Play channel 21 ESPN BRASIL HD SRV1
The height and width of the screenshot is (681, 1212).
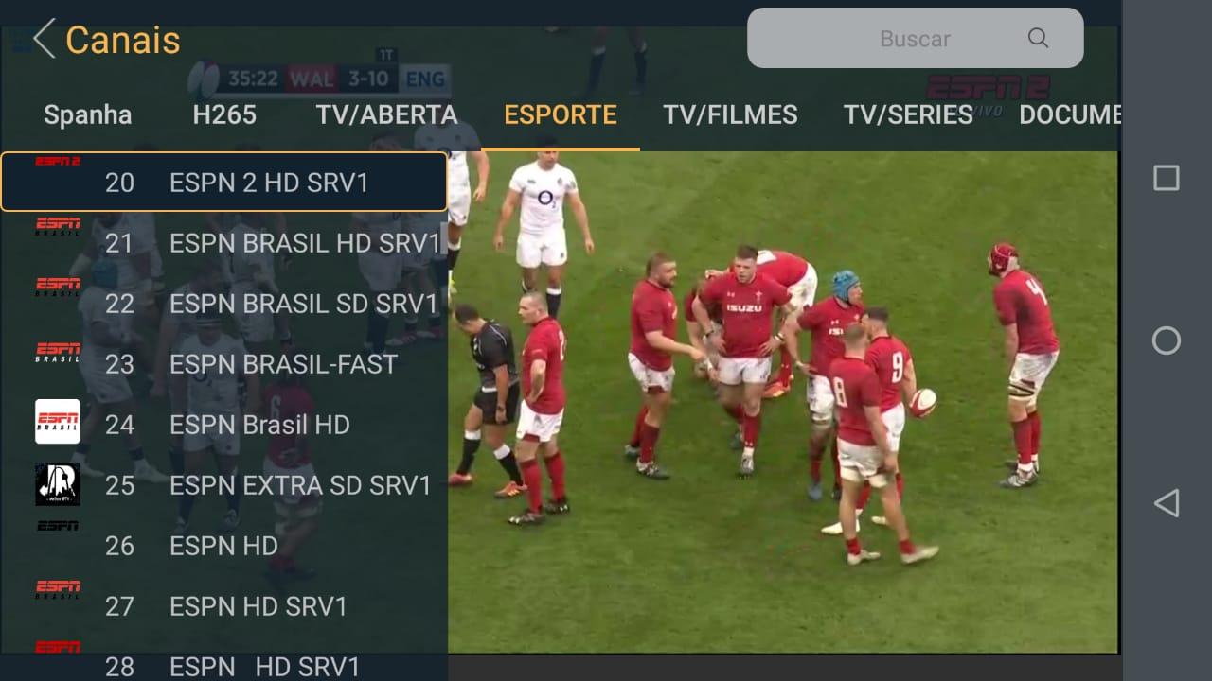pos(223,243)
